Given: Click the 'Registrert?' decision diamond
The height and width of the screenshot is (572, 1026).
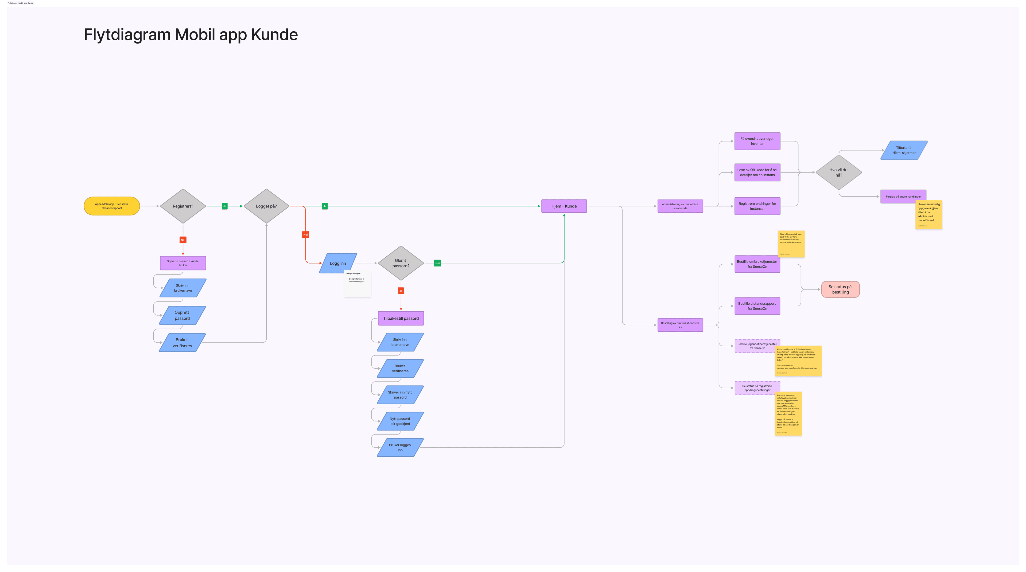Looking at the screenshot, I should pyautogui.click(x=183, y=206).
